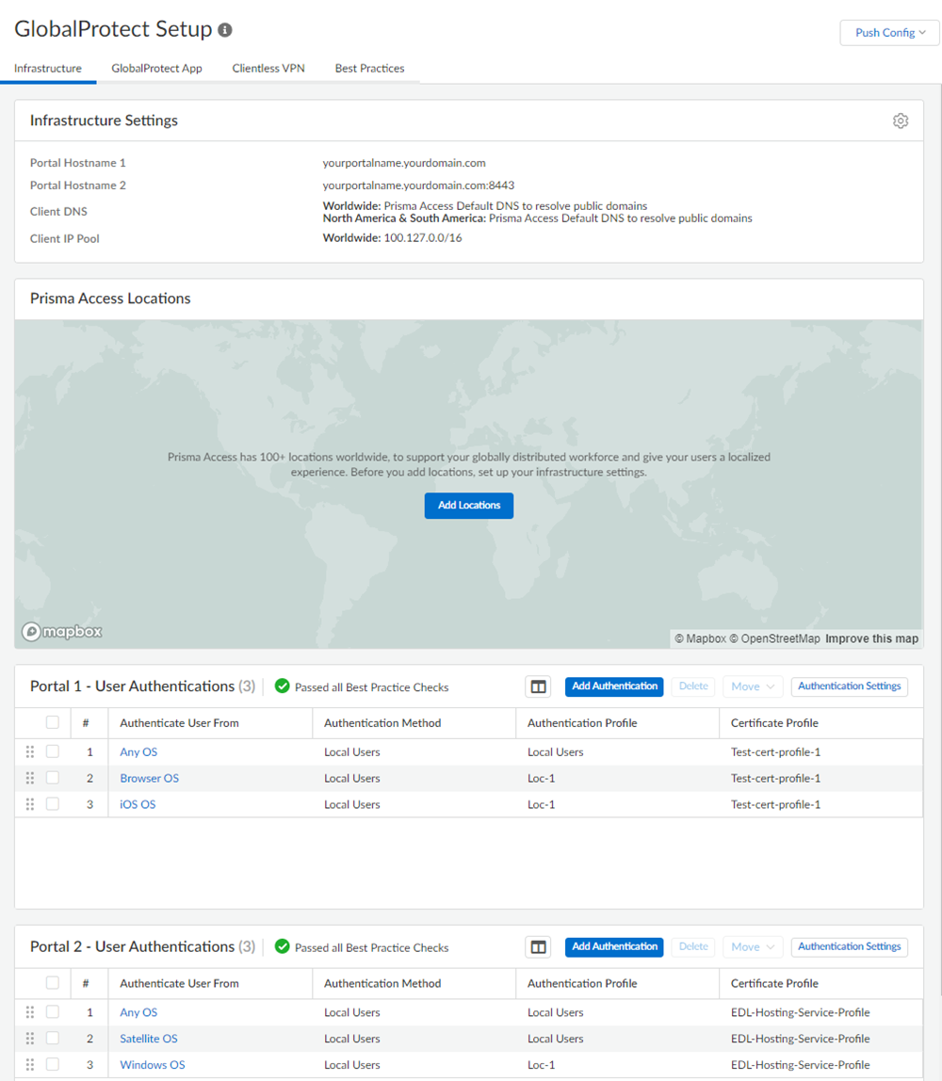
Task: Open Infrastructure Settings gear icon
Action: click(901, 121)
